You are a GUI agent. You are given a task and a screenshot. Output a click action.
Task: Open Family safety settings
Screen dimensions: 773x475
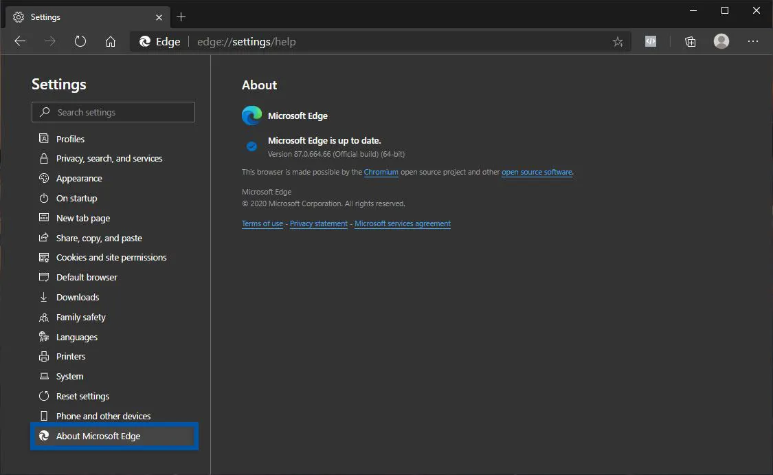(x=80, y=317)
